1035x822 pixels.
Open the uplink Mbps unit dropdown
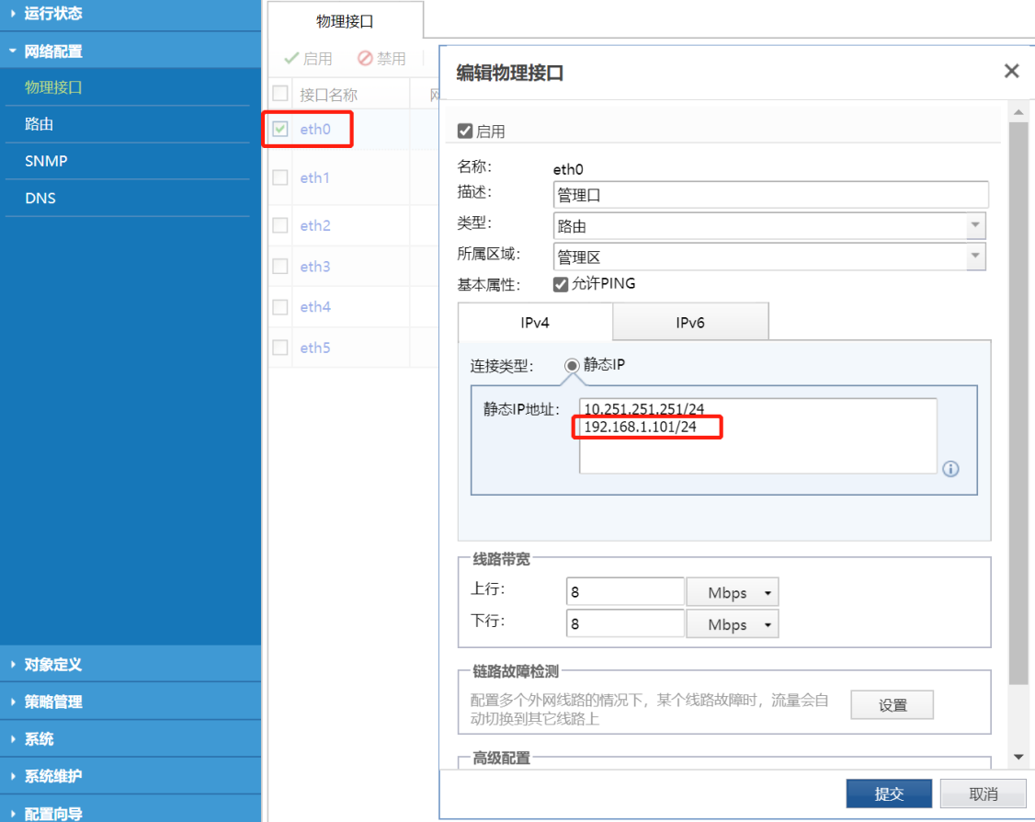click(x=732, y=591)
